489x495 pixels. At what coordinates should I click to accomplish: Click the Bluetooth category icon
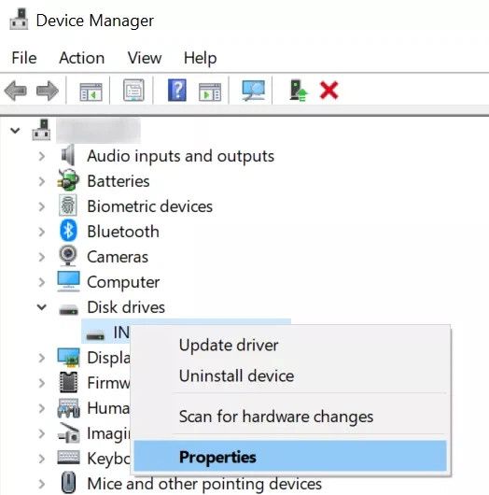point(68,231)
